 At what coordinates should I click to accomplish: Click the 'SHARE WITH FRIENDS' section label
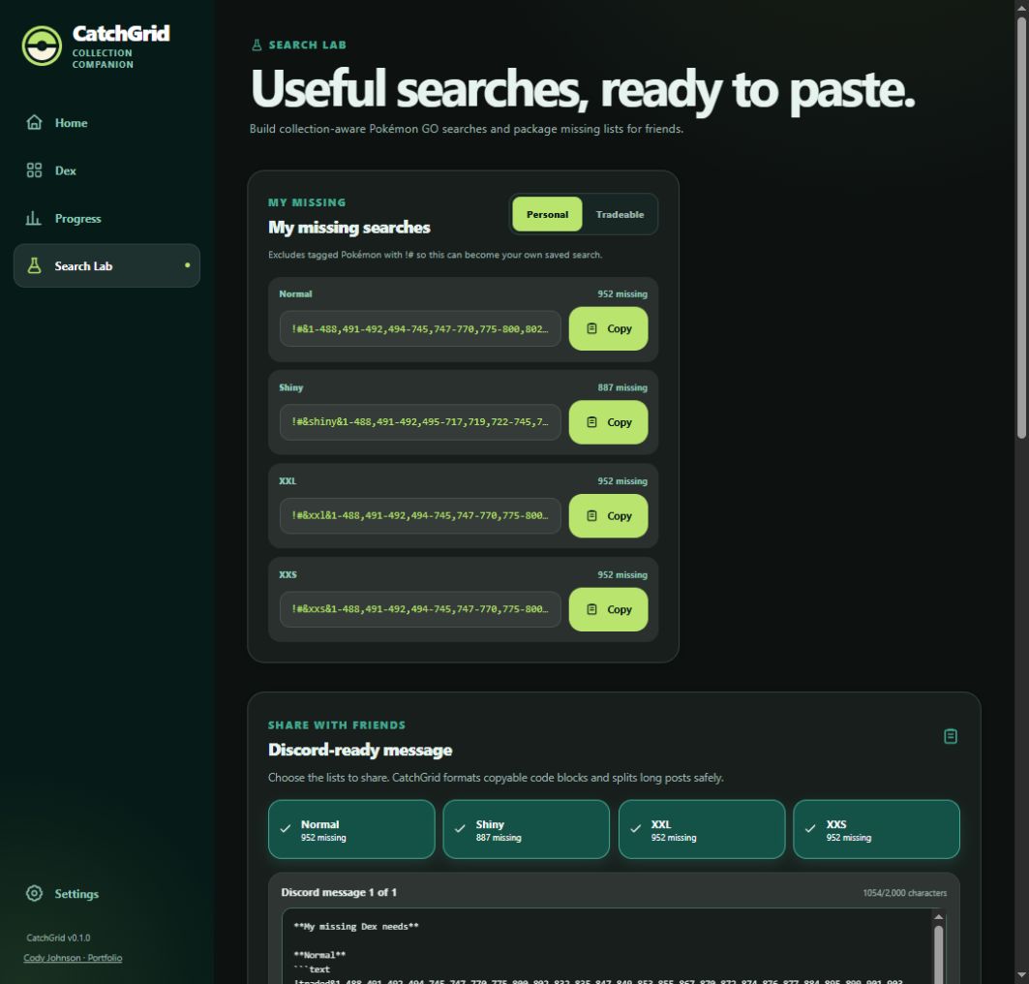(x=337, y=724)
